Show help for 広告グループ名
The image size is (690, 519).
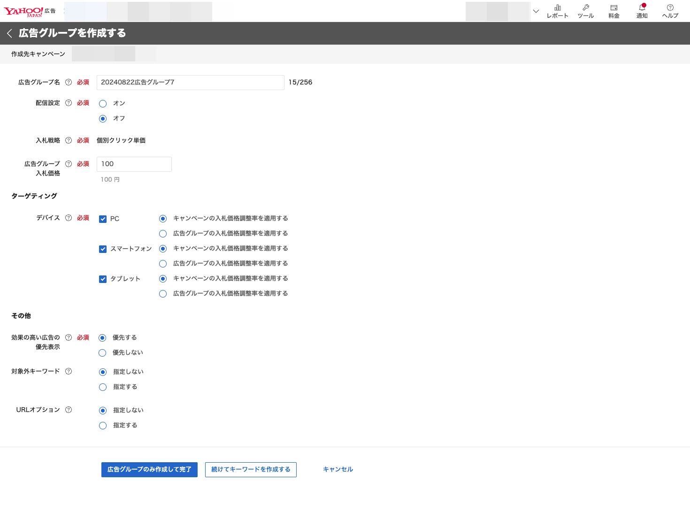point(69,82)
